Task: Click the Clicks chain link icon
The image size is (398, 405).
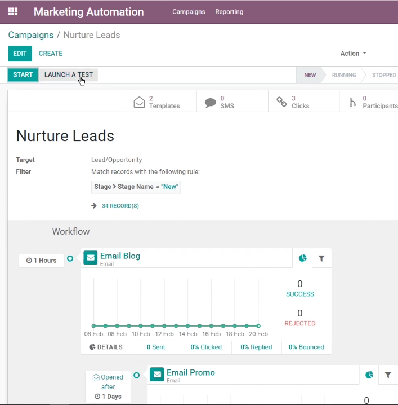Action: (281, 102)
